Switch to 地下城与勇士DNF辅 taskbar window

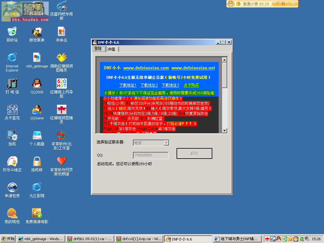(237, 239)
